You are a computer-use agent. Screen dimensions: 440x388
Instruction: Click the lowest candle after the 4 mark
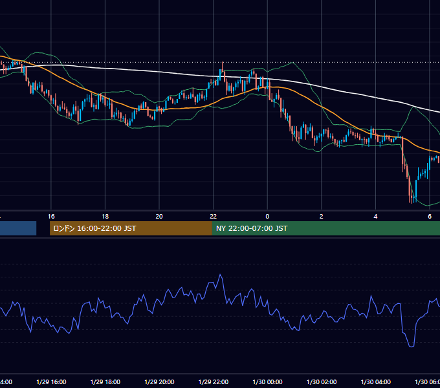(412, 198)
